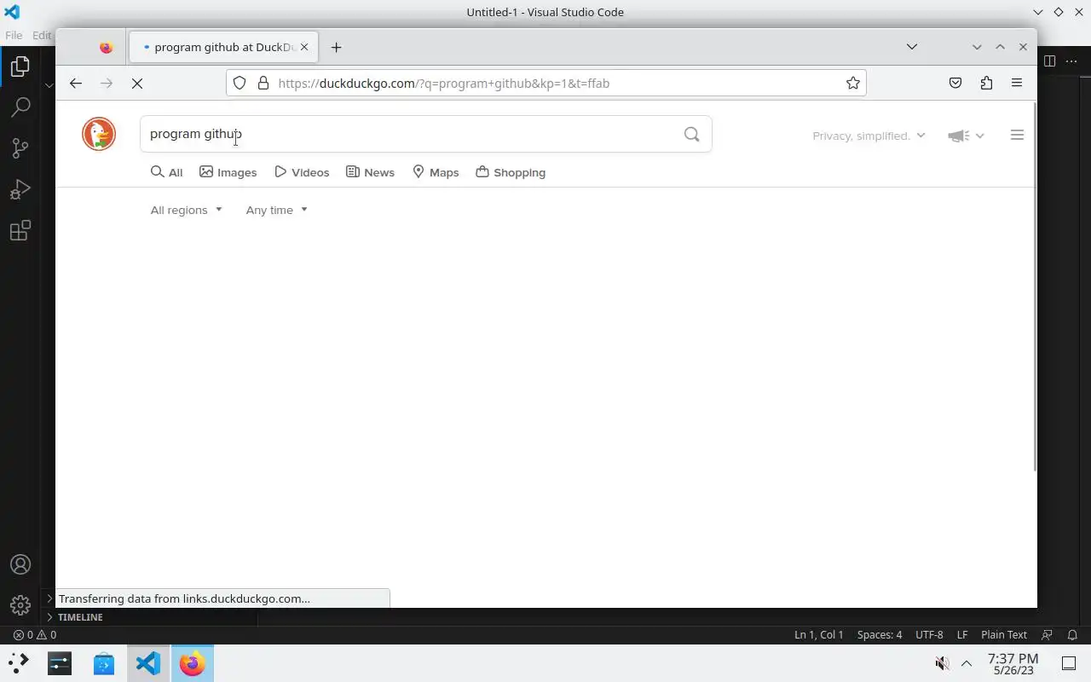Open KDE application launcher
Viewport: 1091px width, 682px height.
[19, 662]
